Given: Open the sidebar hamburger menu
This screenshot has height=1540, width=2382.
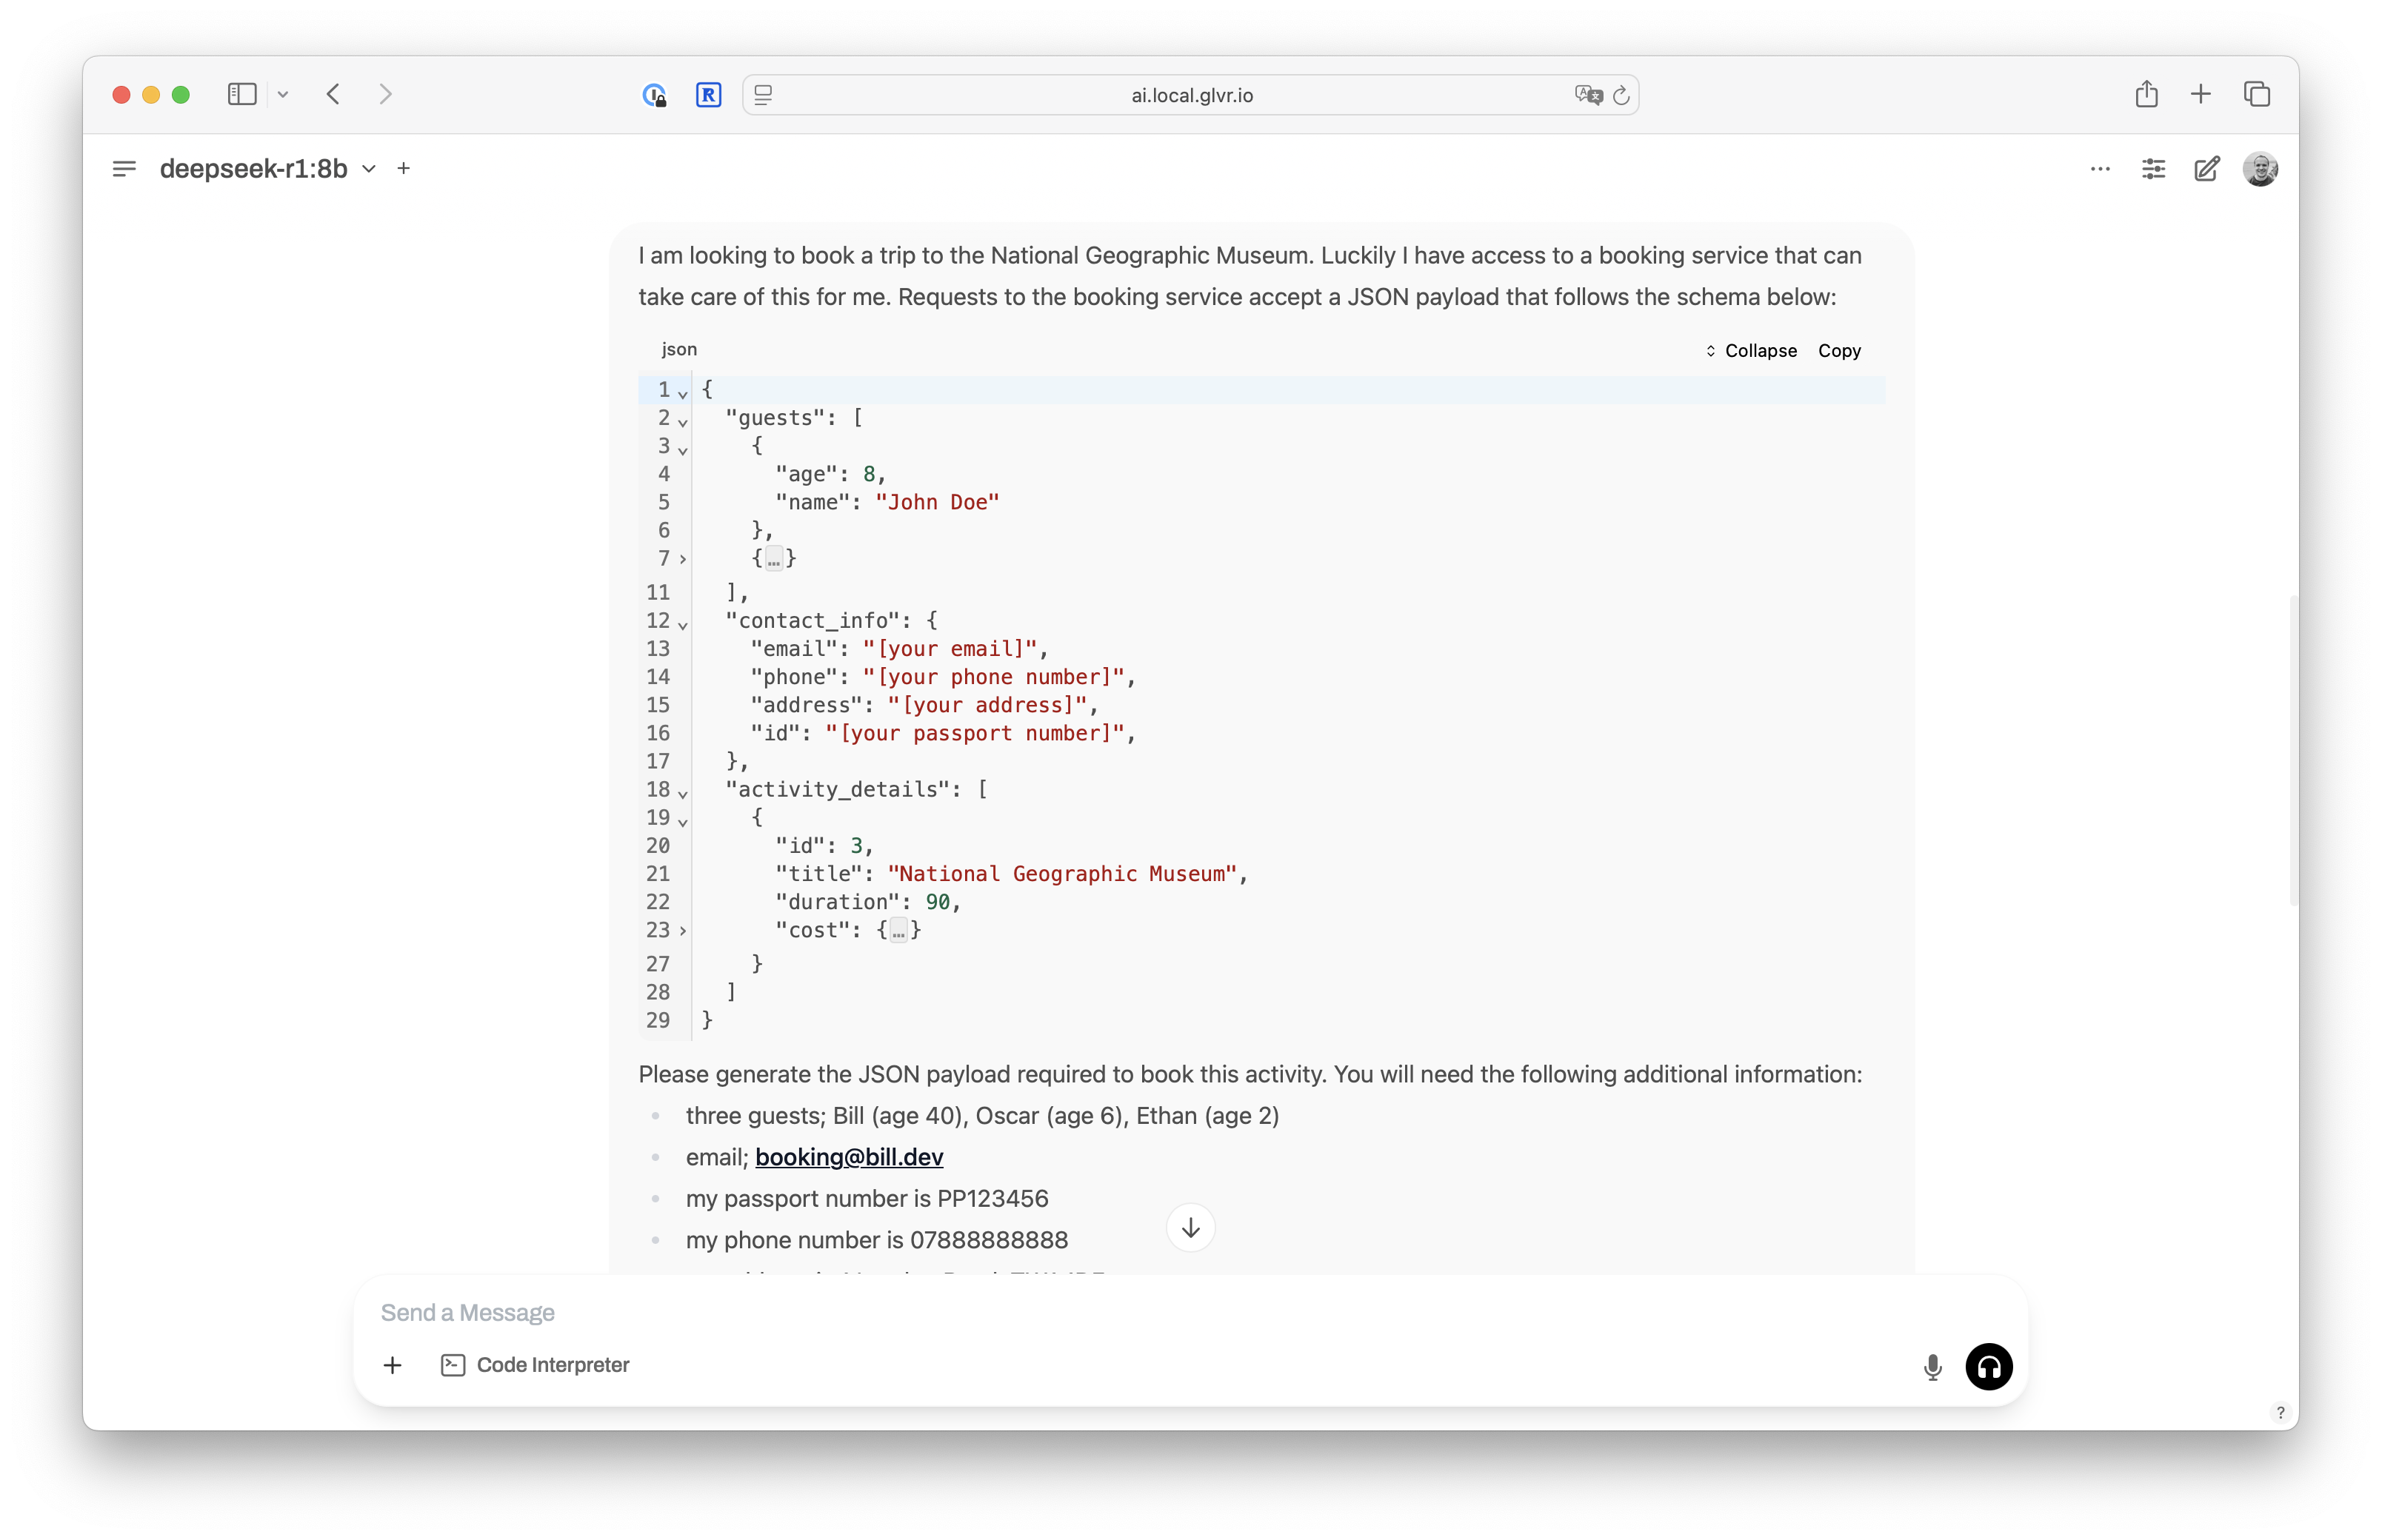Looking at the screenshot, I should click(124, 169).
